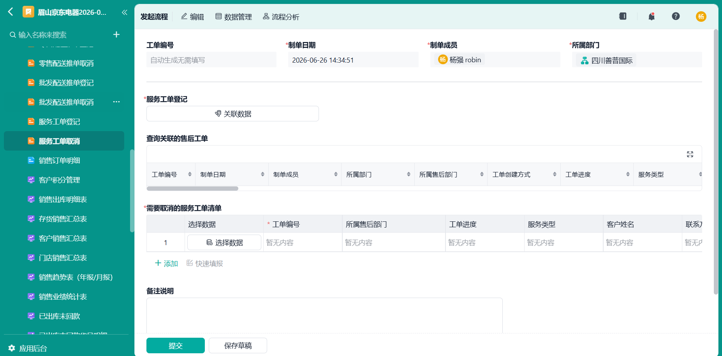Add a new item with the plus icon
The image size is (722, 356).
click(116, 35)
